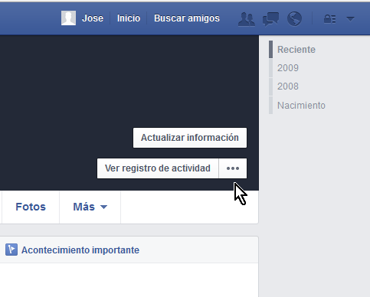The height and width of the screenshot is (297, 370).
Task: Open the friend requests icon
Action: pyautogui.click(x=247, y=19)
